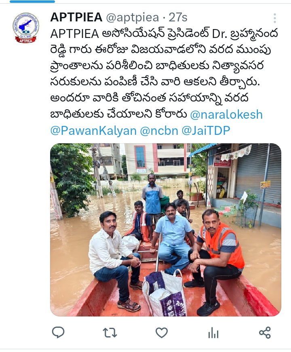Open the flood boat photo
The height and width of the screenshot is (352, 291).
(x=166, y=230)
